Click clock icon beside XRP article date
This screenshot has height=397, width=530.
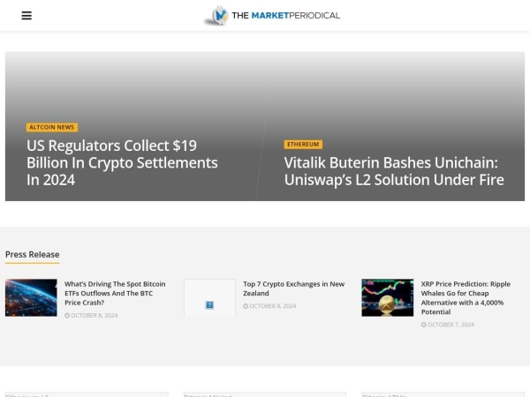[x=423, y=325]
